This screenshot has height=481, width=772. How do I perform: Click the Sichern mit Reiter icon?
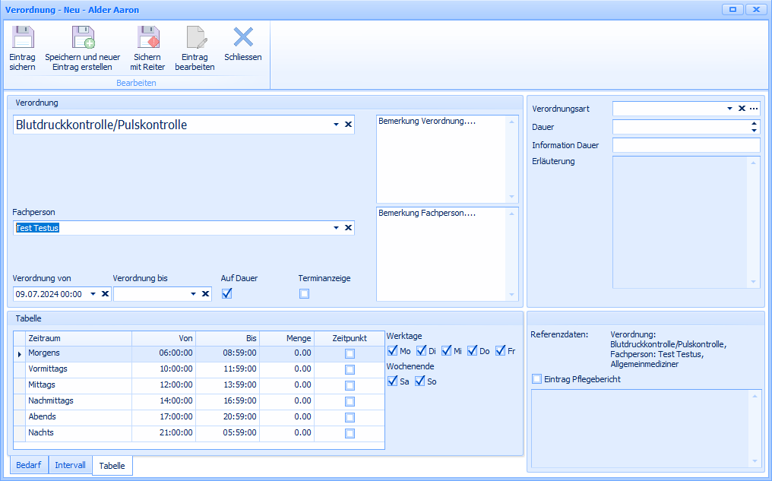pyautogui.click(x=147, y=38)
